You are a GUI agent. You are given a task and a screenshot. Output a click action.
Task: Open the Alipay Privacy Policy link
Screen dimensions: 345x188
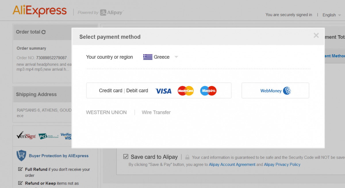click(x=282, y=165)
